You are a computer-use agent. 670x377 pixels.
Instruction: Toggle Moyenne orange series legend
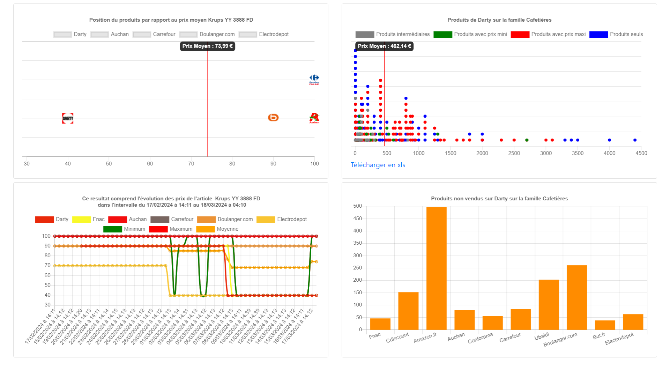217,229
